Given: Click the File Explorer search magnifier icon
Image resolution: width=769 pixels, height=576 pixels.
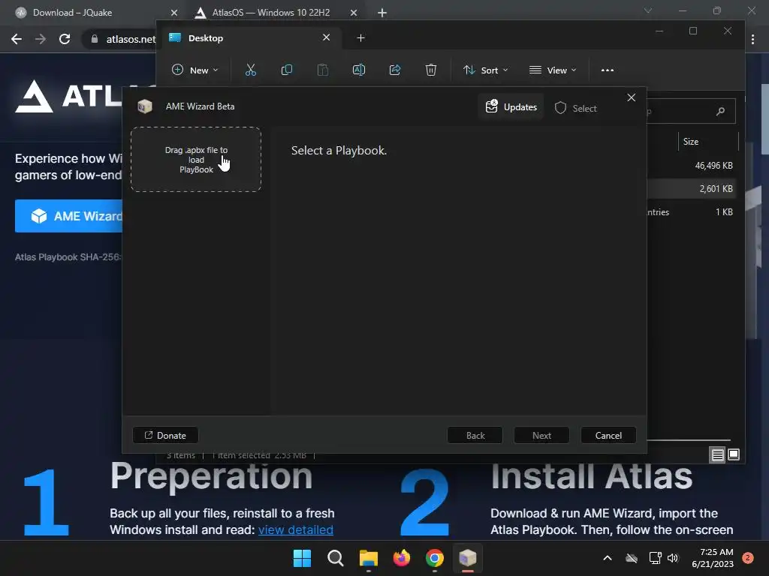Looking at the screenshot, I should 720,111.
